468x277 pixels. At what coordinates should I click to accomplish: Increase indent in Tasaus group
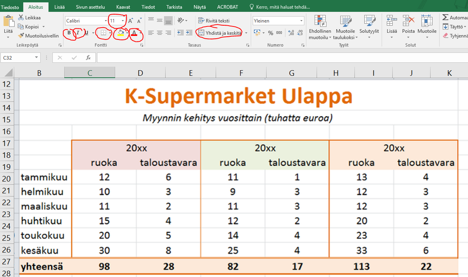pyautogui.click(x=189, y=33)
